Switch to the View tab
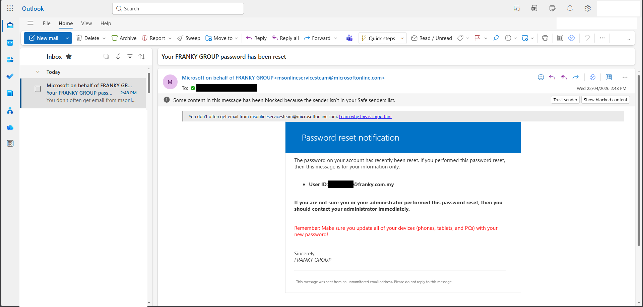This screenshot has height=307, width=643. pyautogui.click(x=86, y=23)
